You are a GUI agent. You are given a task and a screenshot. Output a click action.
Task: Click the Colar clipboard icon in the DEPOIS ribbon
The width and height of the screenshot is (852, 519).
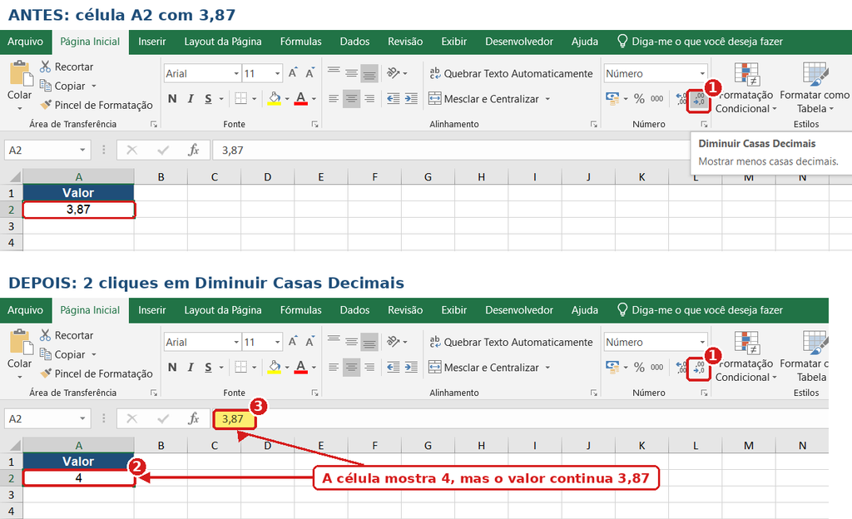click(x=20, y=342)
